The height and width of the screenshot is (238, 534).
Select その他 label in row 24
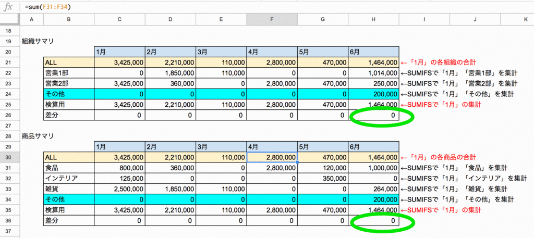click(69, 94)
